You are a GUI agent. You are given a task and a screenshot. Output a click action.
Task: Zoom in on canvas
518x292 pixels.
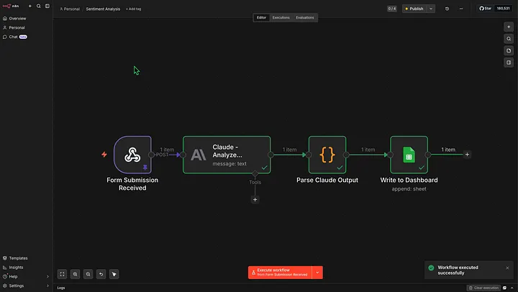pyautogui.click(x=75, y=274)
